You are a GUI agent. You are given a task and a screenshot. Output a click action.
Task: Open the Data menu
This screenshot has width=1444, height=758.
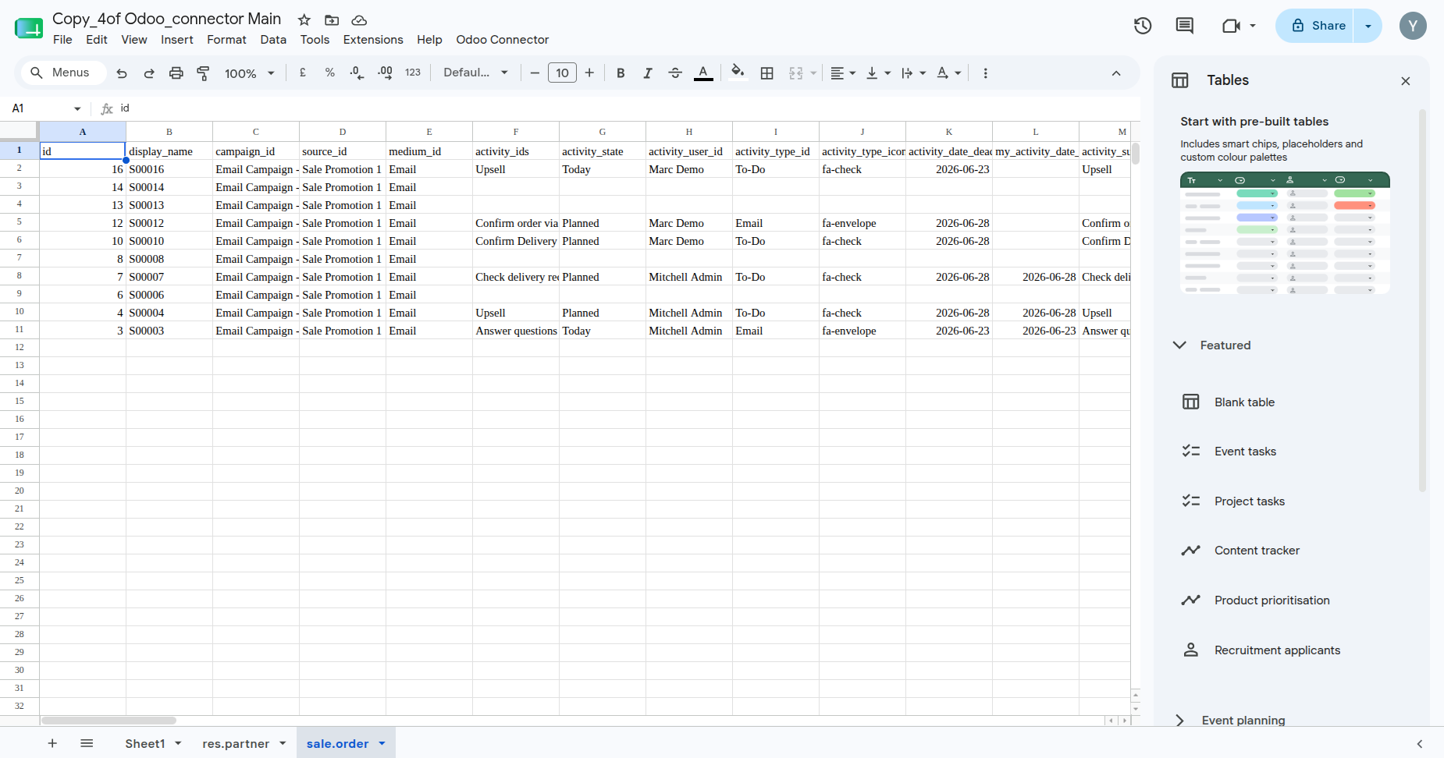(273, 40)
